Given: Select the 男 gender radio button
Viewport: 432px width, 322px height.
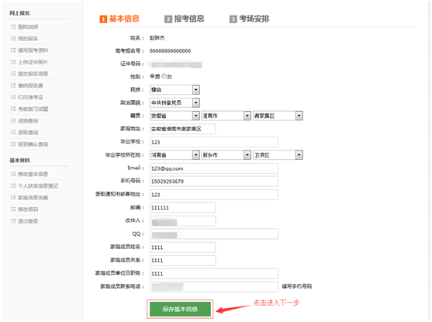Looking at the screenshot, I should coord(152,76).
